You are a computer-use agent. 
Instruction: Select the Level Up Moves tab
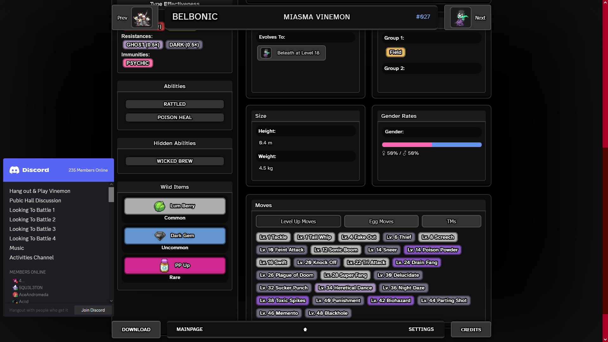pyautogui.click(x=298, y=221)
